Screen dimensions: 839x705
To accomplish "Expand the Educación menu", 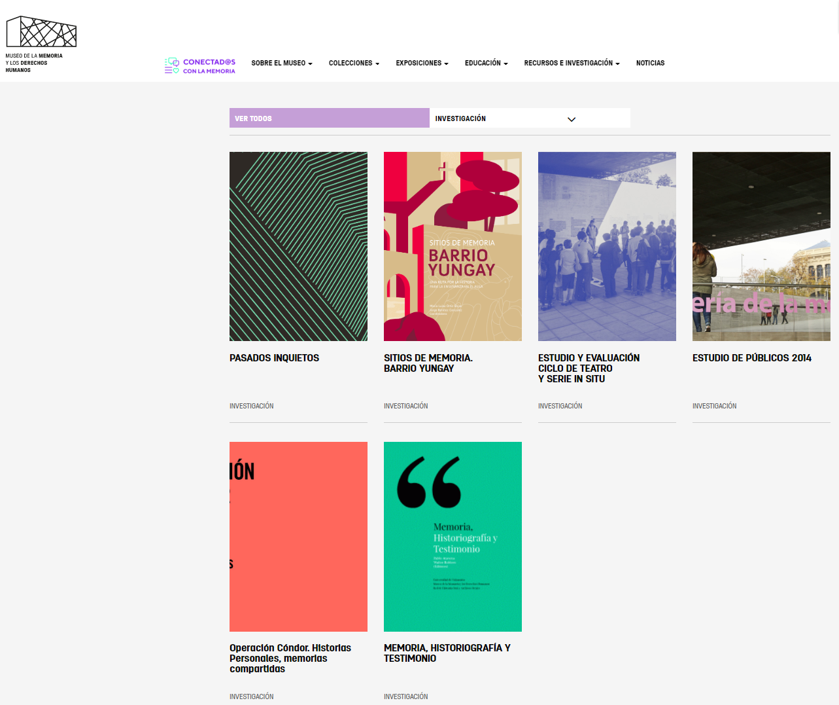I will click(486, 63).
